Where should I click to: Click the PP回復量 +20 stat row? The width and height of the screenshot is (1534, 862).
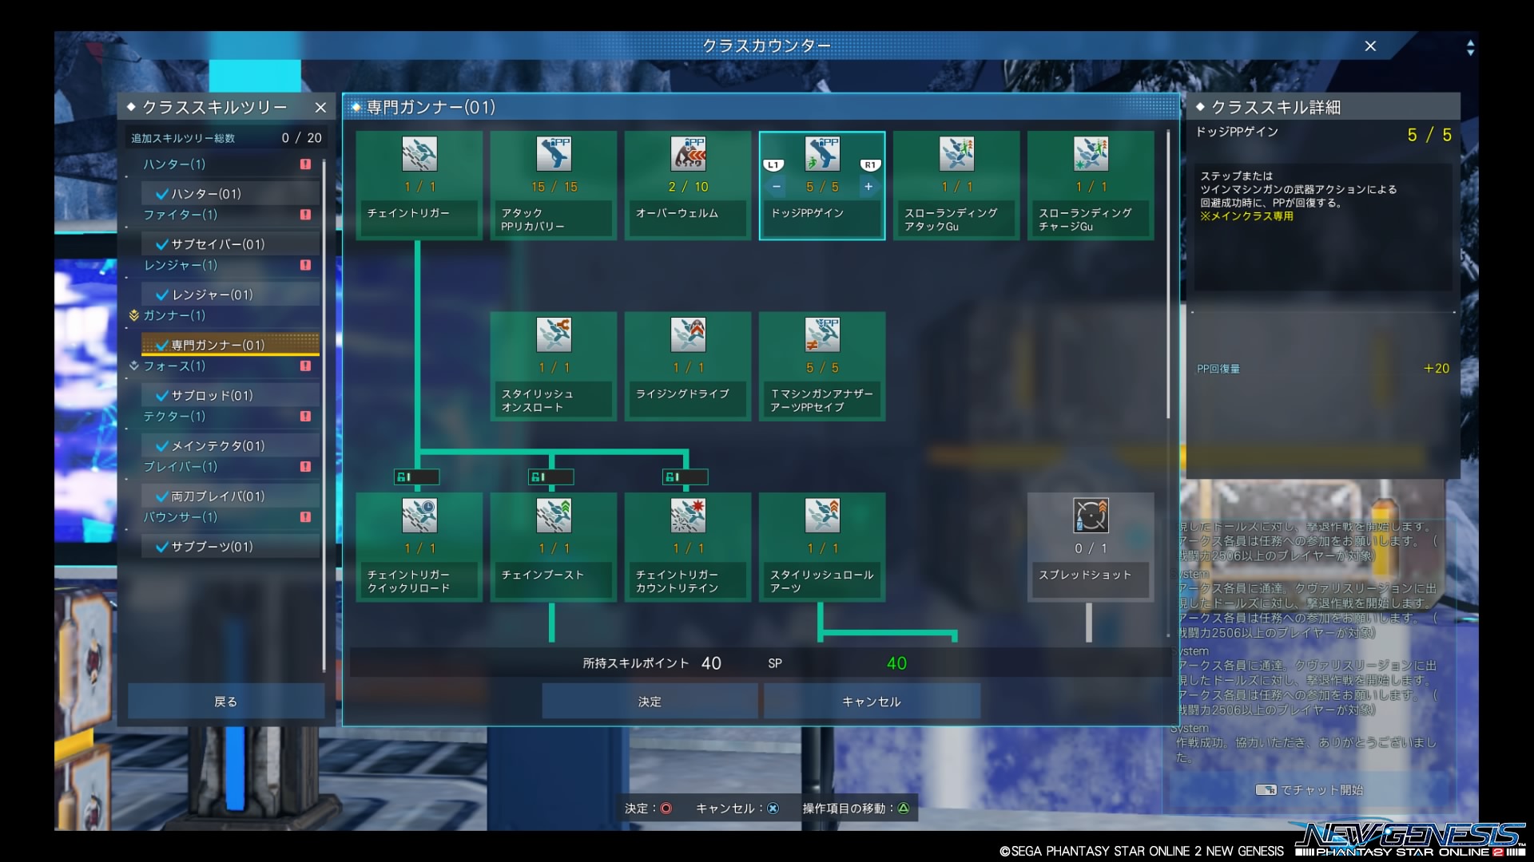point(1323,369)
